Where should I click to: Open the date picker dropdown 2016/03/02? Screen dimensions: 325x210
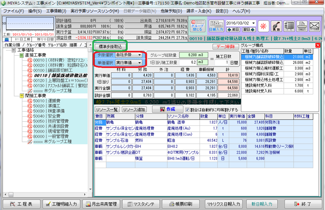(254, 23)
